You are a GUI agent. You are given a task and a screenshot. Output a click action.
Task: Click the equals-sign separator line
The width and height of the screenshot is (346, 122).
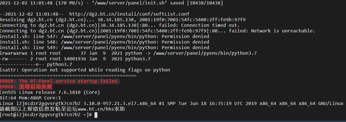click(x=68, y=75)
